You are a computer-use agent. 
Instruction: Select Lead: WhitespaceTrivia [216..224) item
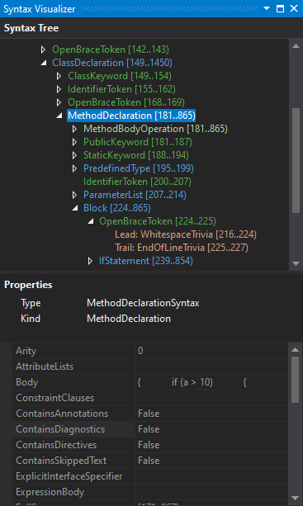click(x=186, y=234)
